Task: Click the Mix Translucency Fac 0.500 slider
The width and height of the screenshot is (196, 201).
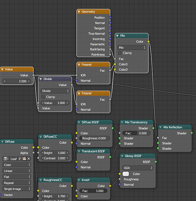Action: (136, 133)
